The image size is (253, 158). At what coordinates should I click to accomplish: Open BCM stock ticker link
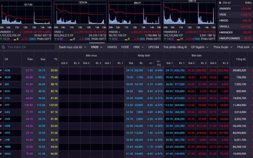[x=8, y=77]
